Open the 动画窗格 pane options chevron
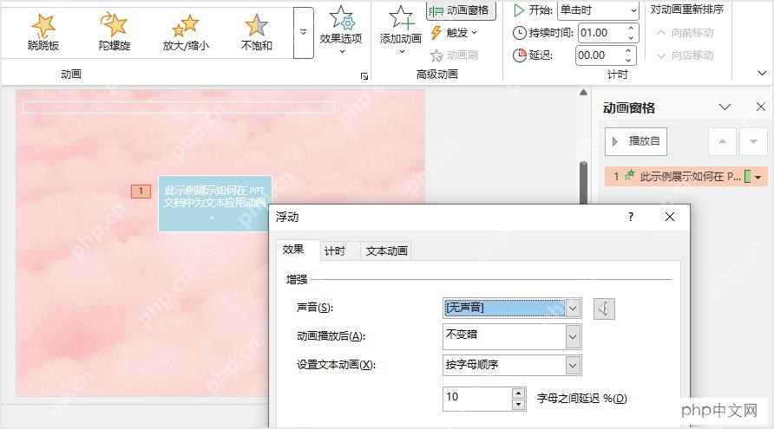 click(x=725, y=107)
